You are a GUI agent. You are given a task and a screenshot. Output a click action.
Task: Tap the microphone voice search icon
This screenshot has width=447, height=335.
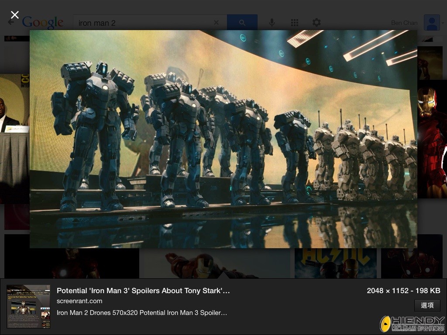pyautogui.click(x=272, y=23)
